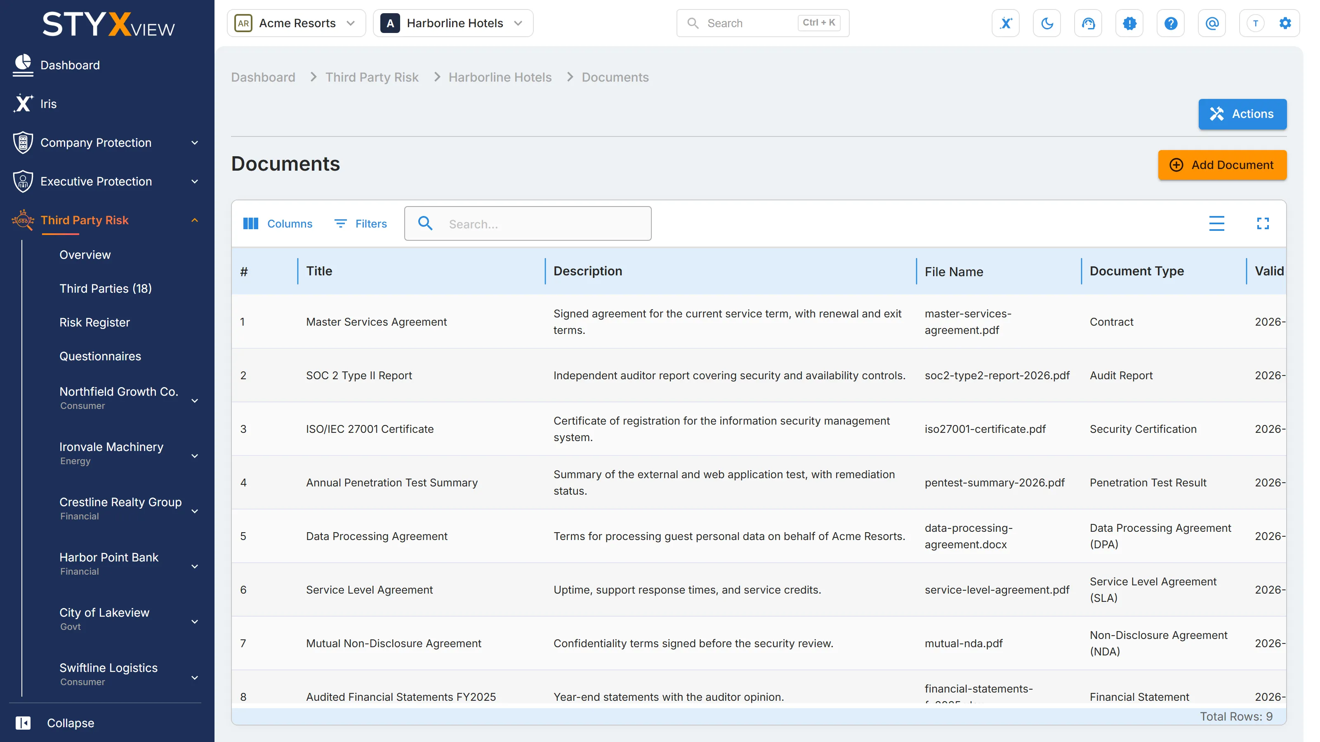Expand table to fullscreen
Image resolution: width=1320 pixels, height=742 pixels.
(1263, 223)
